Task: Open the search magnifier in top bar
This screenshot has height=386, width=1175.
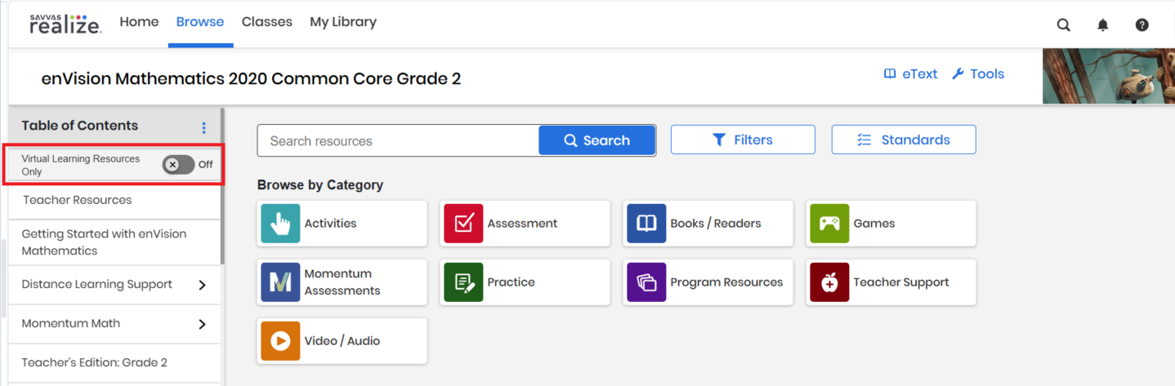Action: click(x=1063, y=24)
